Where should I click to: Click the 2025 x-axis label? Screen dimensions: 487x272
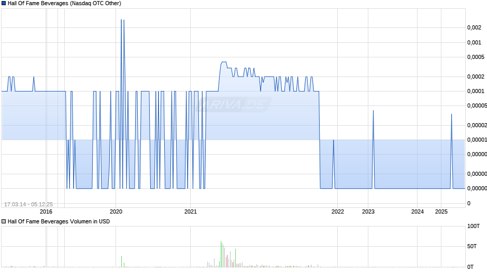point(441,212)
